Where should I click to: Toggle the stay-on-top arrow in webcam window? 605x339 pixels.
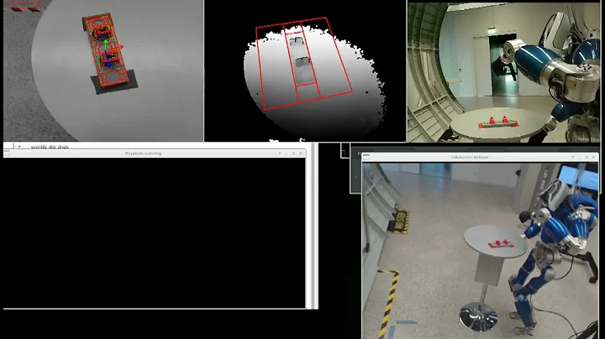(x=572, y=157)
